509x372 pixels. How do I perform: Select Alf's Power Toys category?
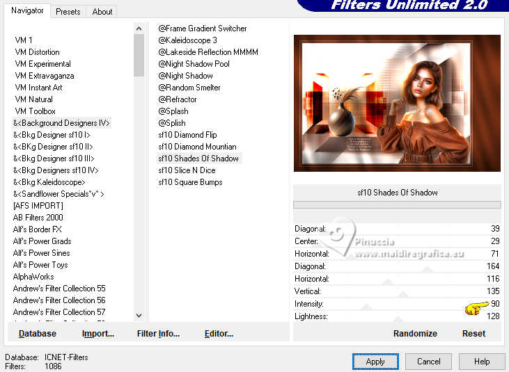point(40,265)
